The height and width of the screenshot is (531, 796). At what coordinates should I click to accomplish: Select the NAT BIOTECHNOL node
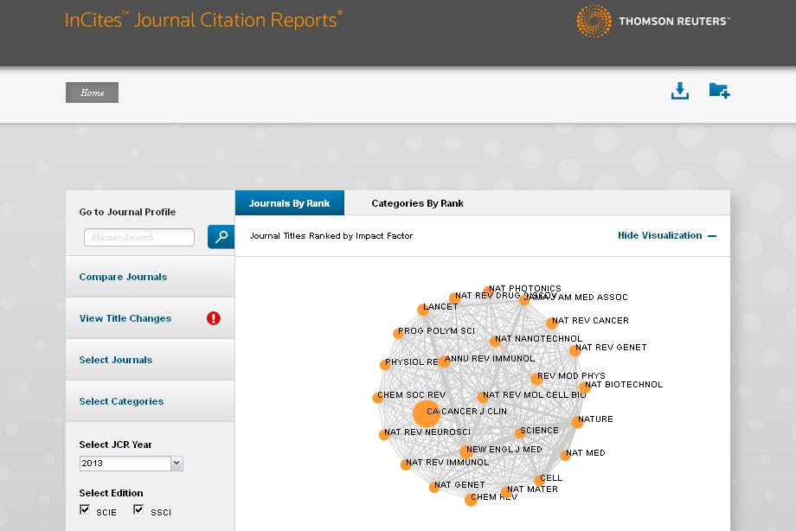pyautogui.click(x=584, y=387)
